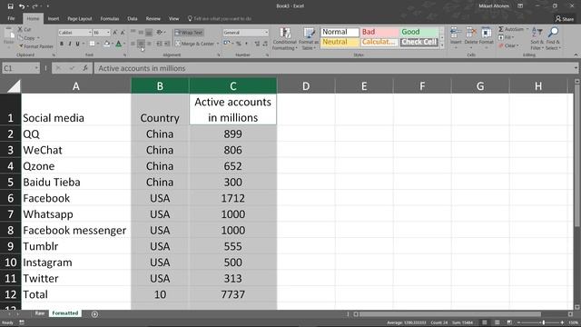Click the Orientation text-angle icon
Viewport: 581px width, 327px height.
pyautogui.click(x=160, y=33)
